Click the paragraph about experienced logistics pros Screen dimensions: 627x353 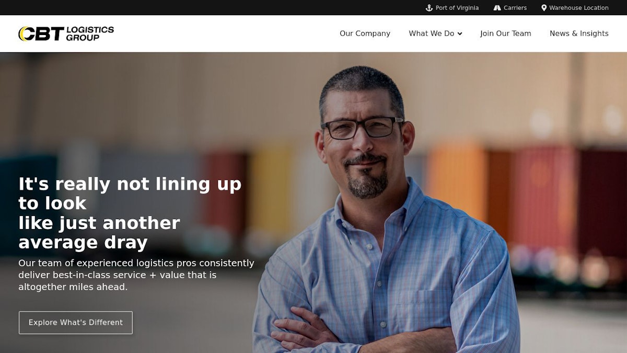pyautogui.click(x=136, y=275)
